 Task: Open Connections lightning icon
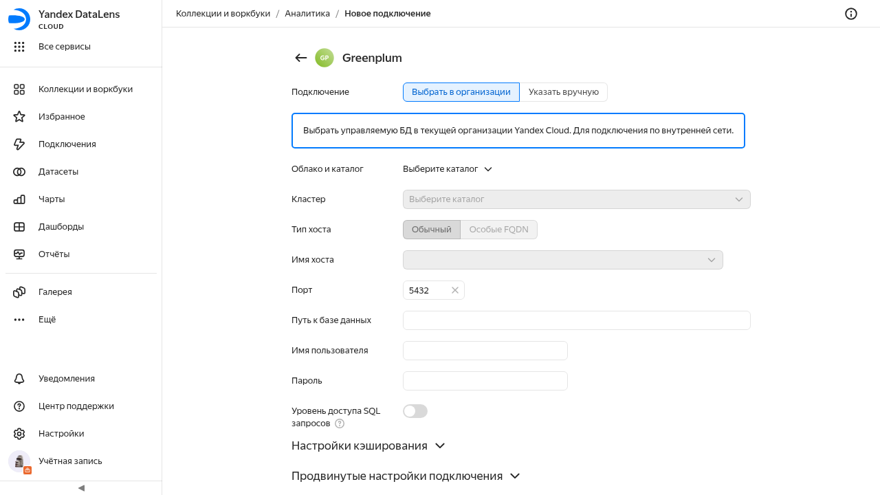pyautogui.click(x=19, y=144)
